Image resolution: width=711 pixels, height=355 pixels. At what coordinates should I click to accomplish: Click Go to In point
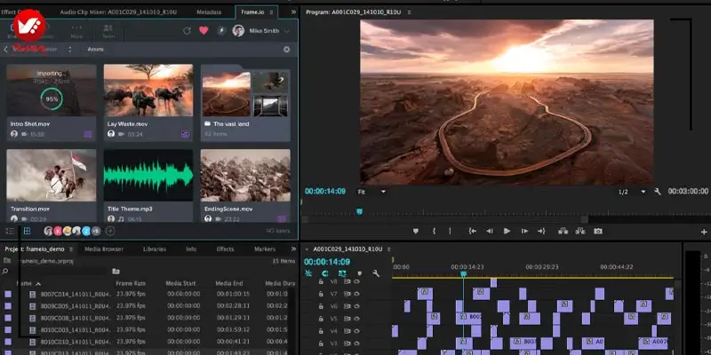[473, 231]
